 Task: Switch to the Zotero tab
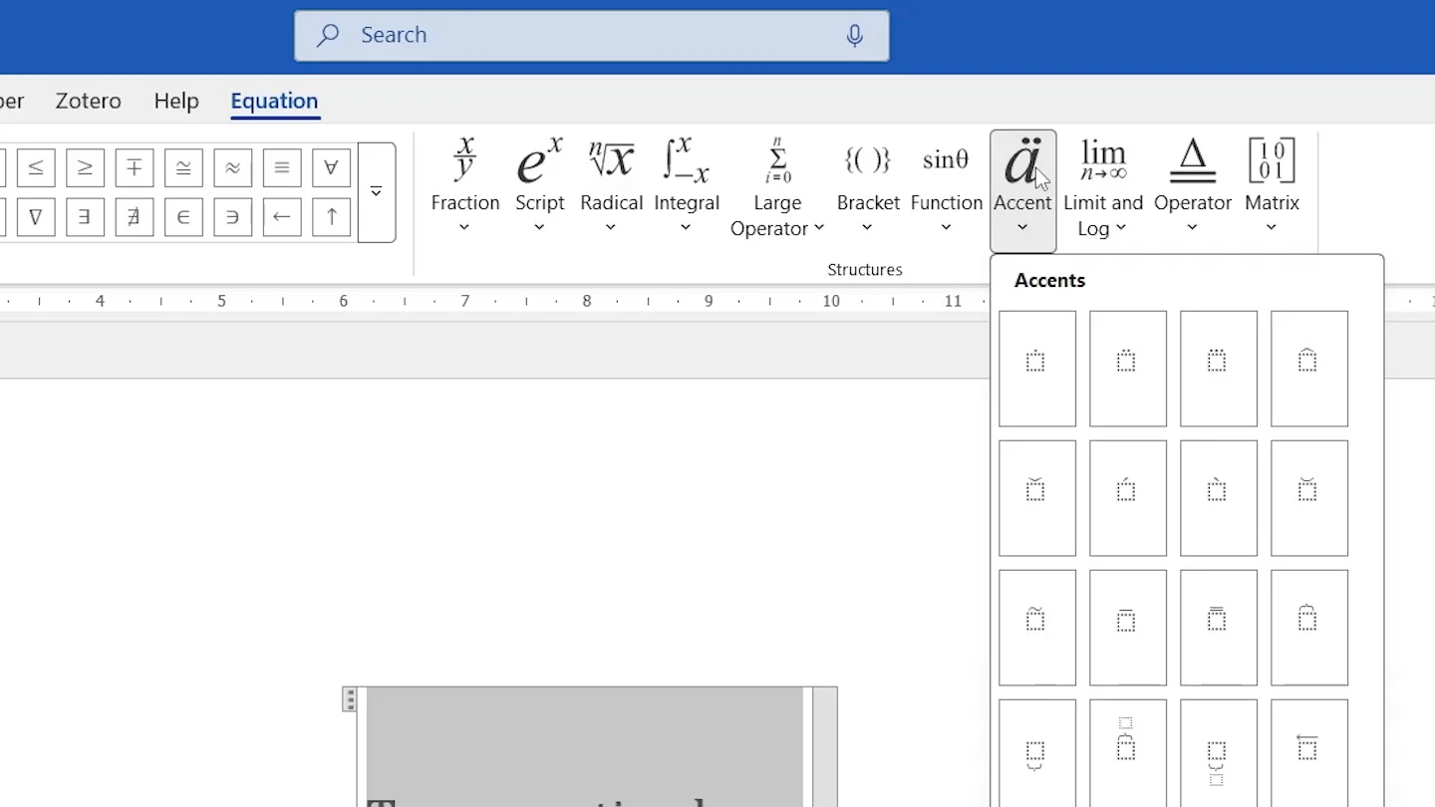click(89, 101)
